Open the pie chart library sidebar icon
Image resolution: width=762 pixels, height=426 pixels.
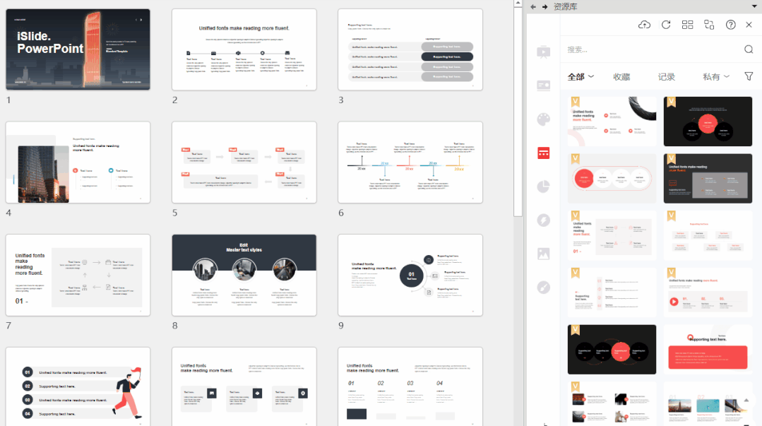tap(543, 187)
